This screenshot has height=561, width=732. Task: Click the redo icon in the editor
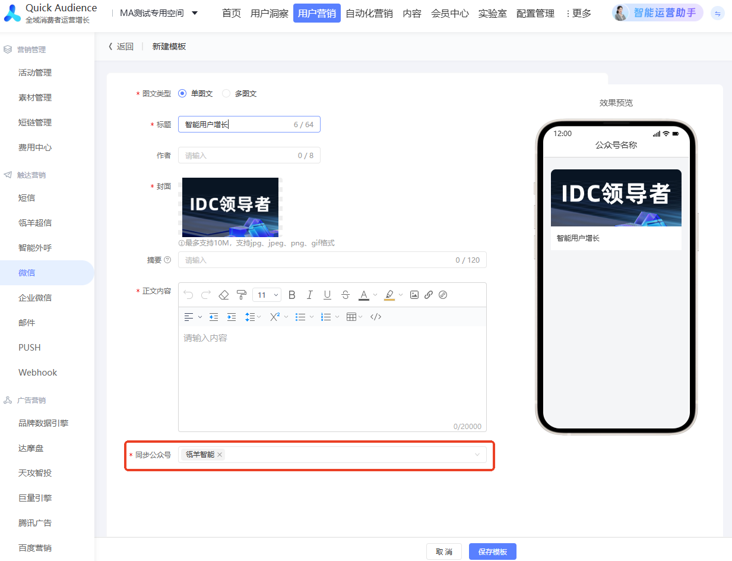(206, 295)
